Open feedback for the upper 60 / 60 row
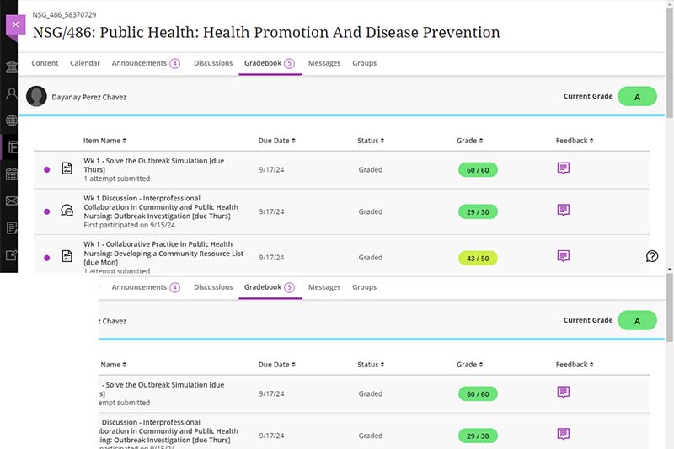Image resolution: width=674 pixels, height=449 pixels. pos(563,168)
